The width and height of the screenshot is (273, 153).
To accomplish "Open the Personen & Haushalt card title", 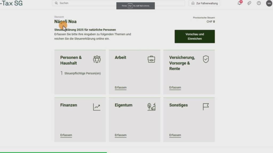I will pos(71,60).
